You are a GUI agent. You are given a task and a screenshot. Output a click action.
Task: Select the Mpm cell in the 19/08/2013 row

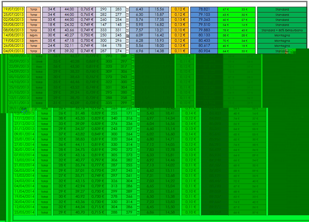point(34,41)
